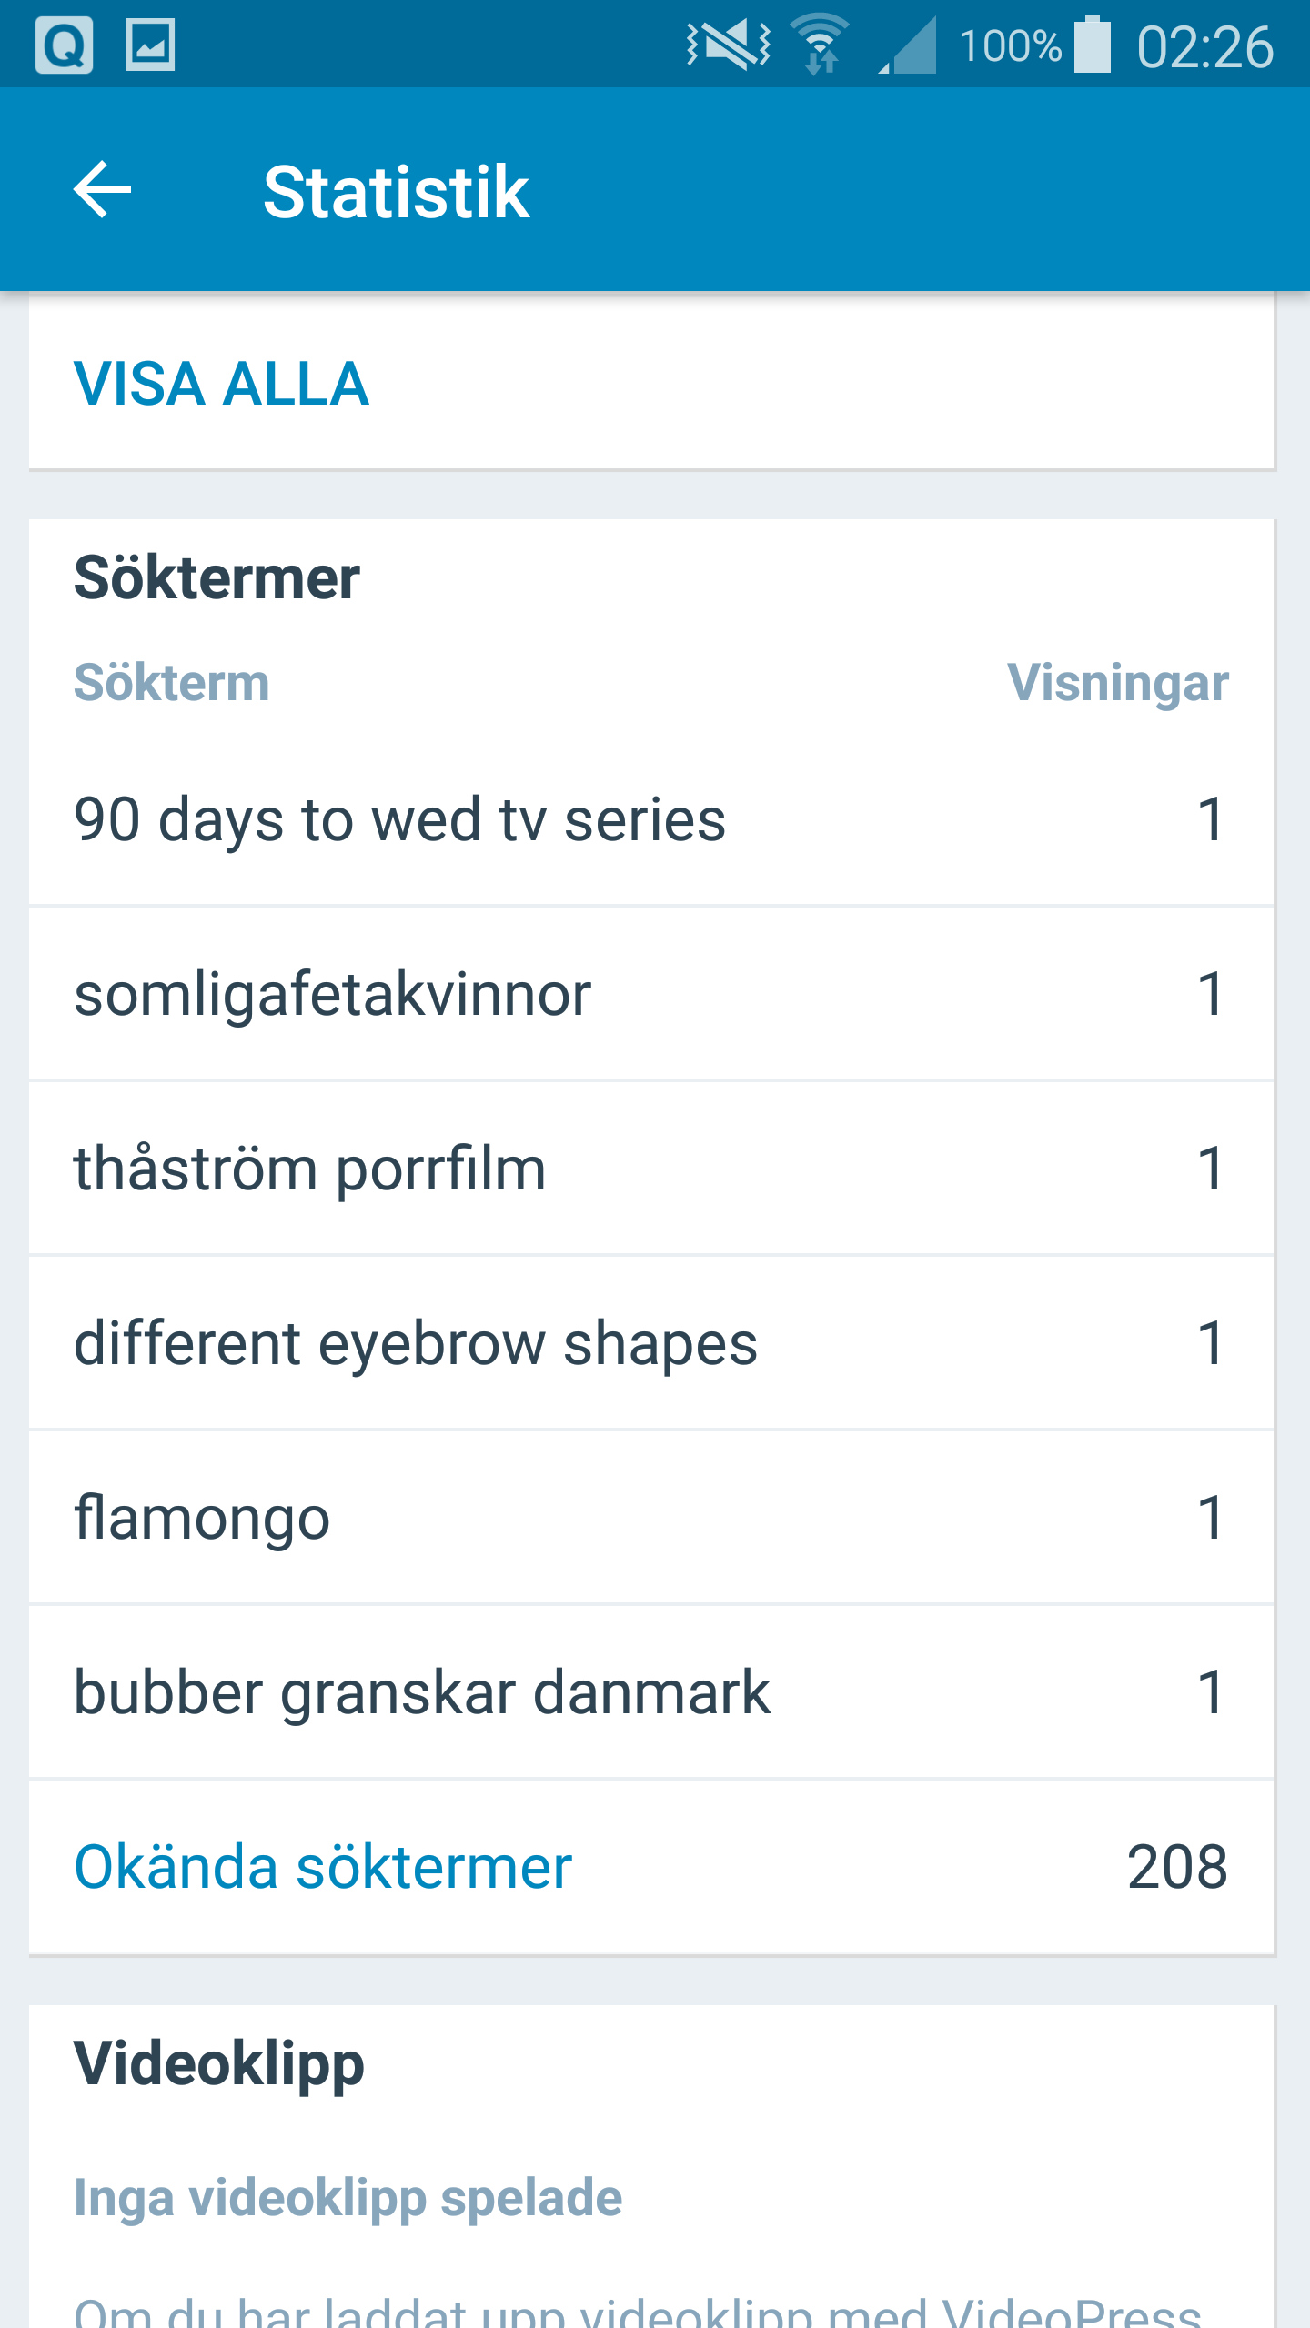The image size is (1310, 2328).
Task: Tap the back arrow icon
Action: click(102, 189)
